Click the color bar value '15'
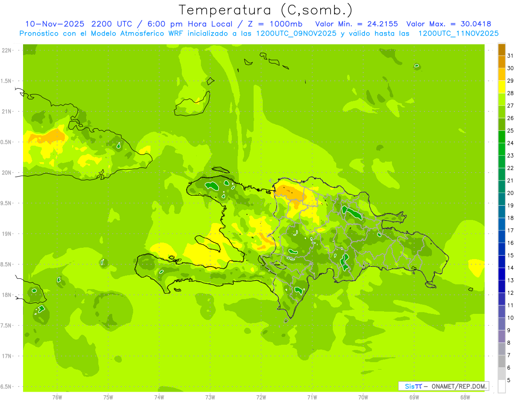This screenshot has height=403, width=522. click(510, 255)
